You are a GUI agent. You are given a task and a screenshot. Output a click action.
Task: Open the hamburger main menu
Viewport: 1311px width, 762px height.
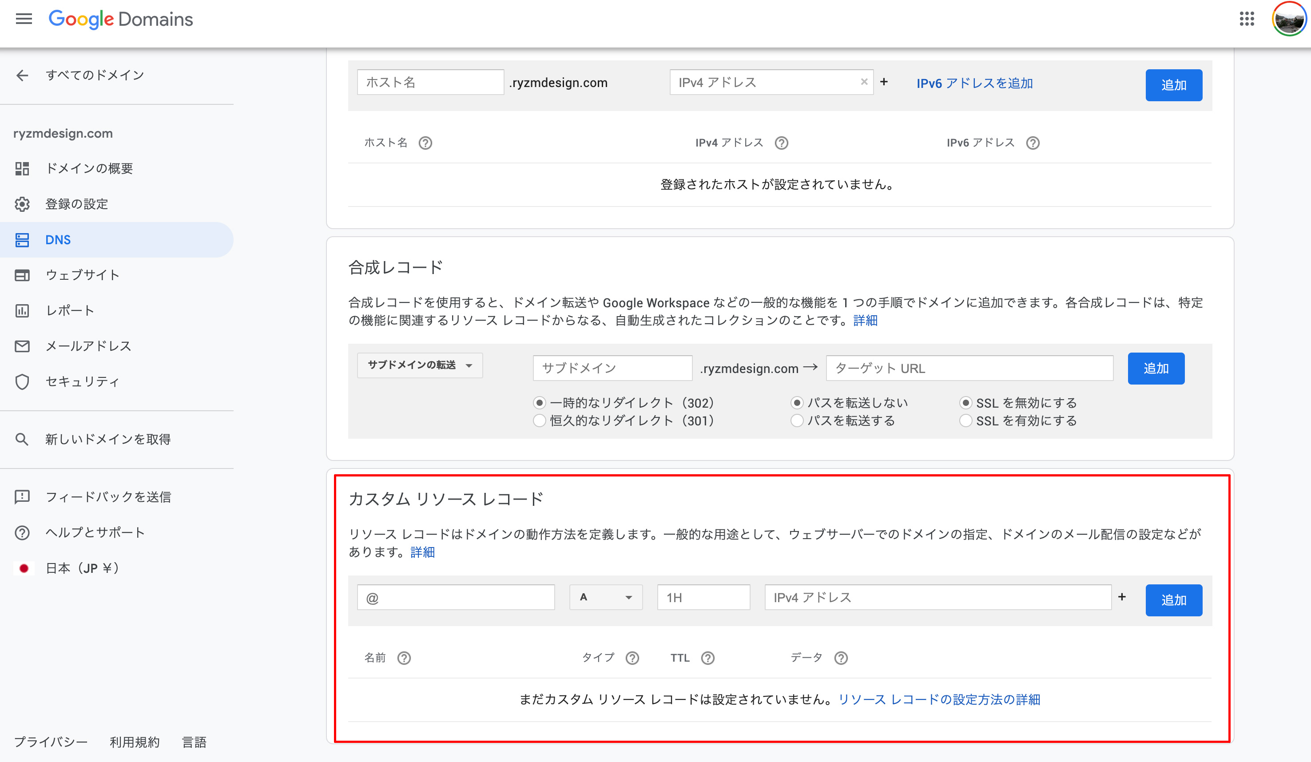click(x=24, y=19)
